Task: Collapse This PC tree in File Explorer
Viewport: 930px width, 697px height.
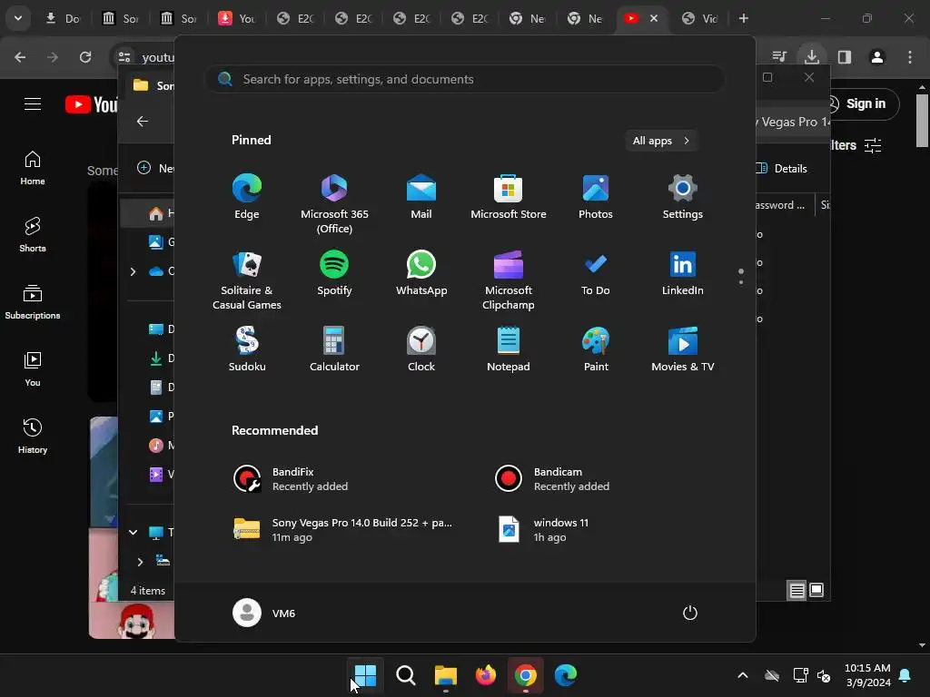Action: 133,532
